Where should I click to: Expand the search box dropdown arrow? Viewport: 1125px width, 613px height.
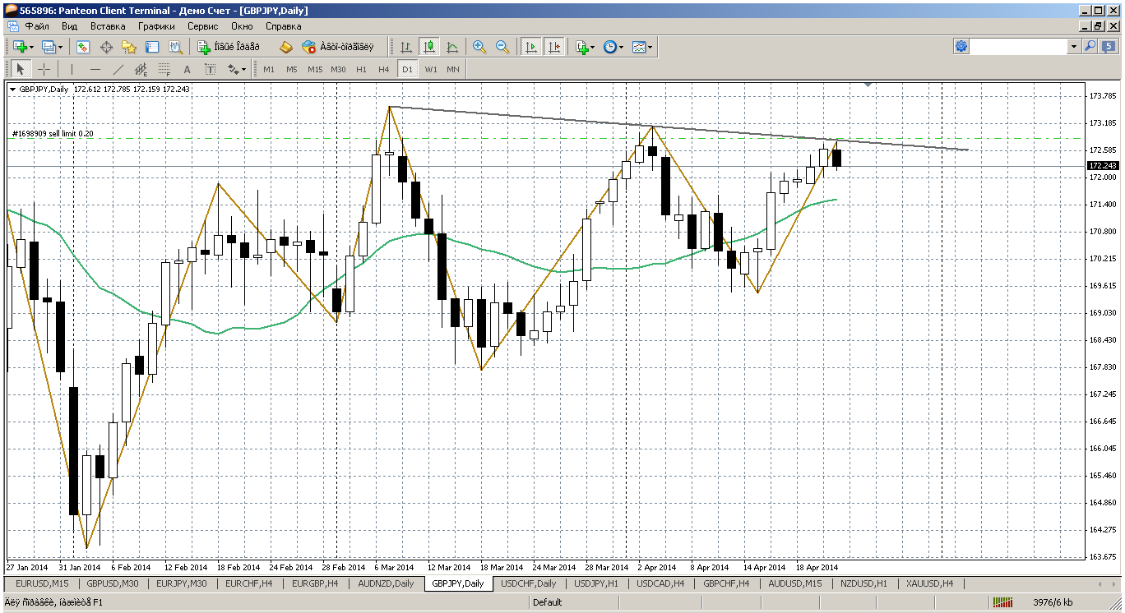coord(1074,47)
